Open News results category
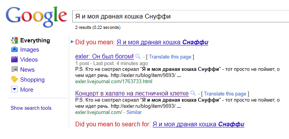 27,70
